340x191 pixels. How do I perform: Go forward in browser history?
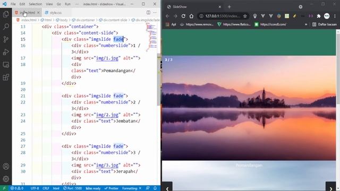click(175, 16)
